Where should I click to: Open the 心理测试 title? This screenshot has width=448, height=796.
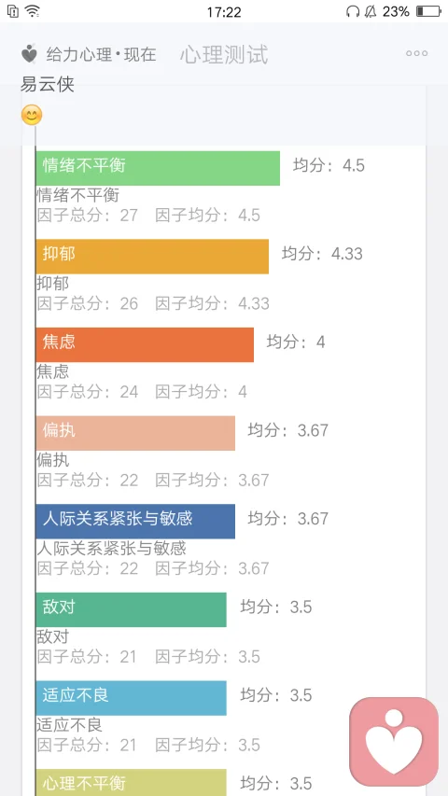[x=224, y=54]
